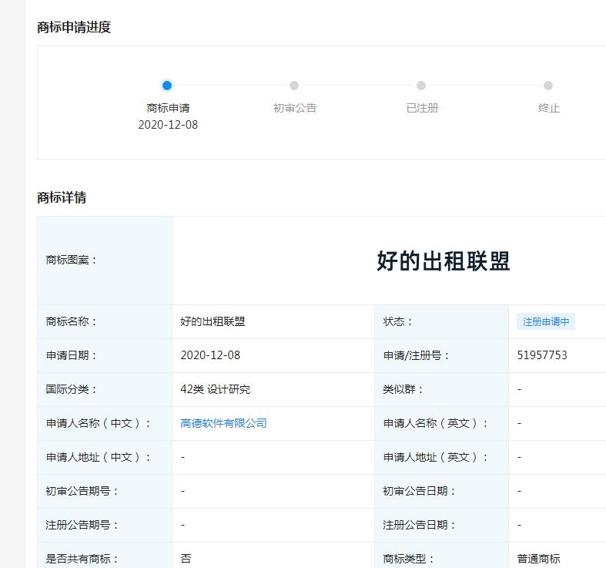Viewport: 606px width, 568px height.
Task: Open the 高德软件有限公司 applicant link
Action: (x=223, y=423)
